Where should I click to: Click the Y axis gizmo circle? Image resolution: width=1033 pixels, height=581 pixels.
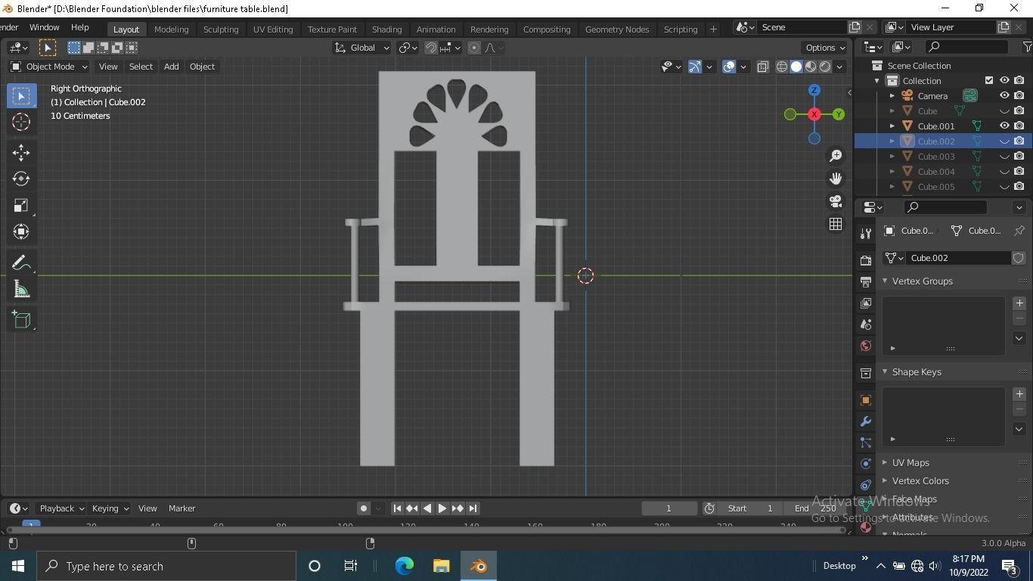[839, 114]
